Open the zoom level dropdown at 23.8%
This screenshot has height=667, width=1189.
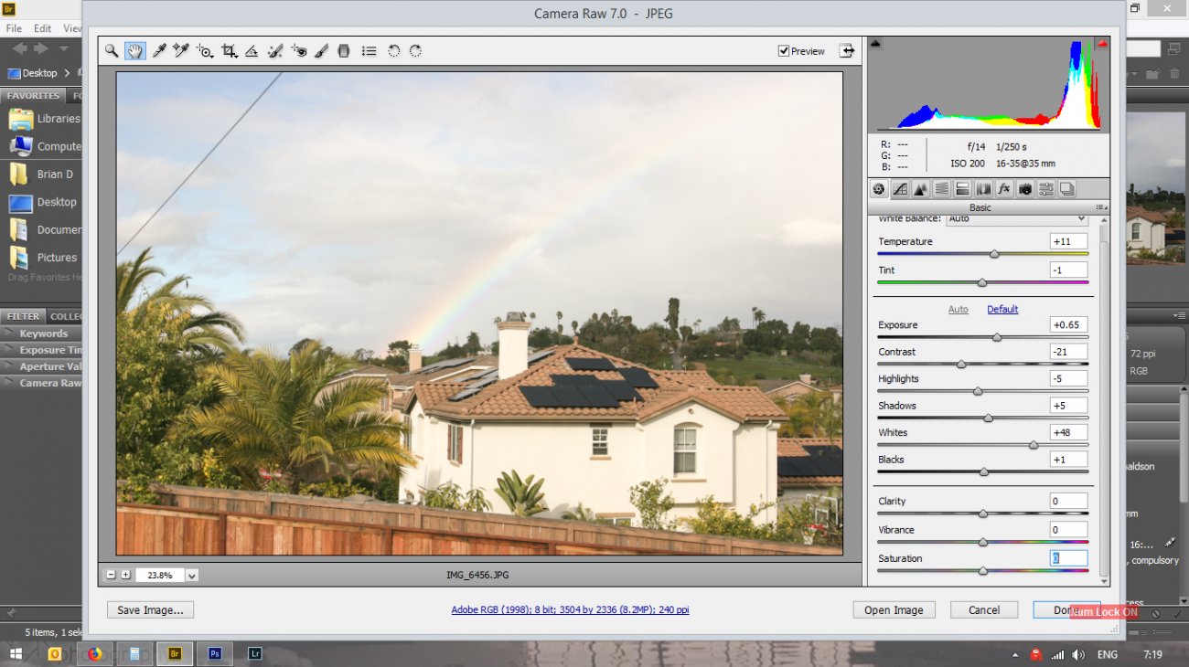(192, 575)
